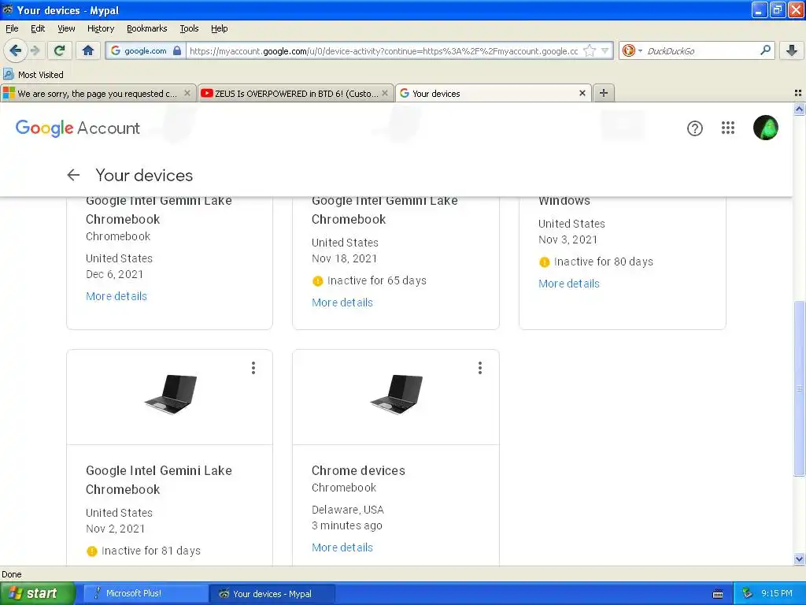Click the network tray icon near clock

click(747, 593)
